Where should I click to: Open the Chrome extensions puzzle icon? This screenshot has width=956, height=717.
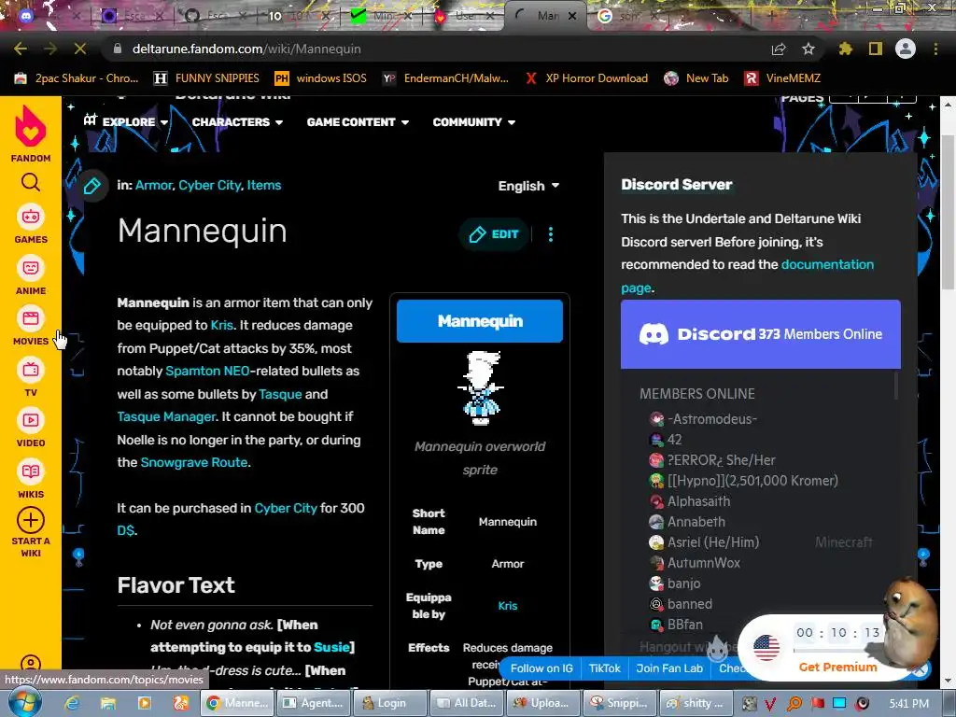(846, 49)
